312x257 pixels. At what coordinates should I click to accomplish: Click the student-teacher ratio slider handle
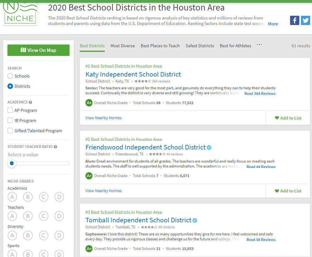tap(12, 163)
